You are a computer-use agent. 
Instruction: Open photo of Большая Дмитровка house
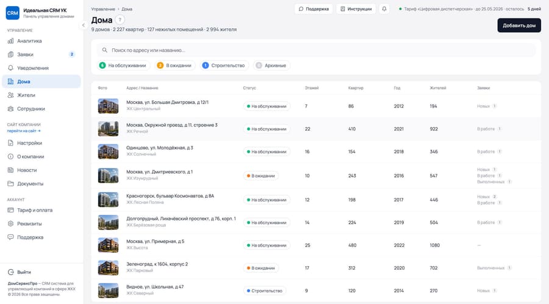pyautogui.click(x=108, y=106)
